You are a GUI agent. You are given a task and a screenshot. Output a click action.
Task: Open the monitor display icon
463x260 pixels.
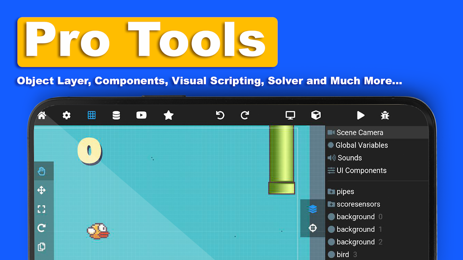tap(290, 115)
